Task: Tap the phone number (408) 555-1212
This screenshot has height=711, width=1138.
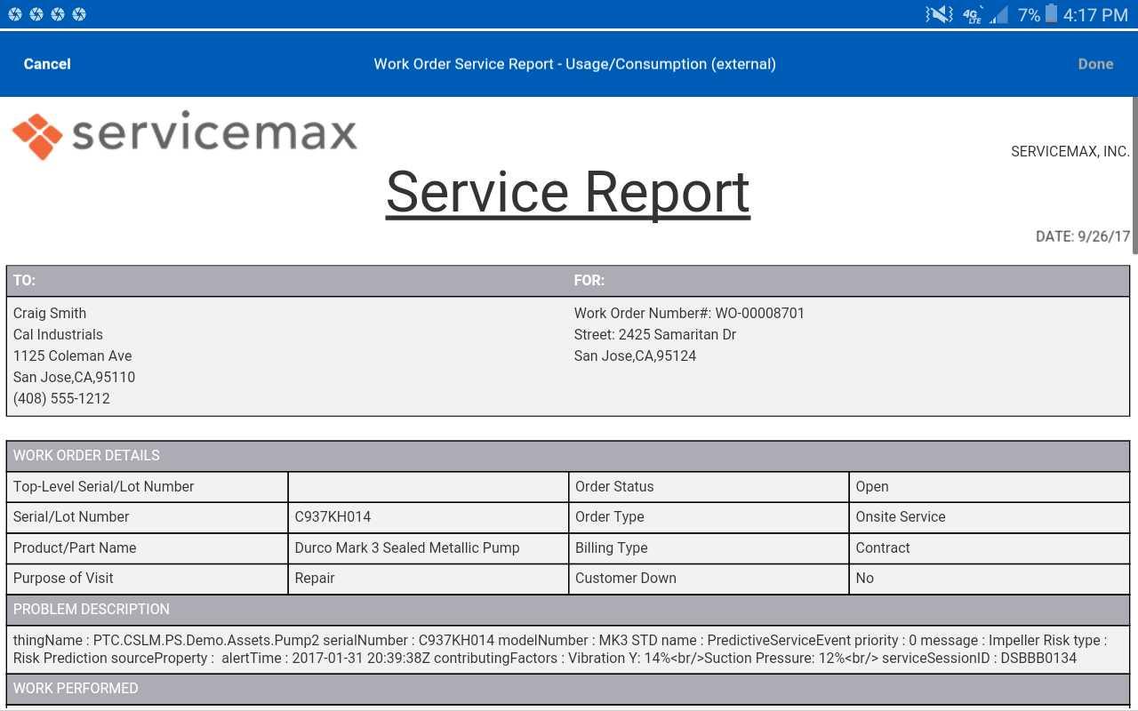Action: coord(61,398)
